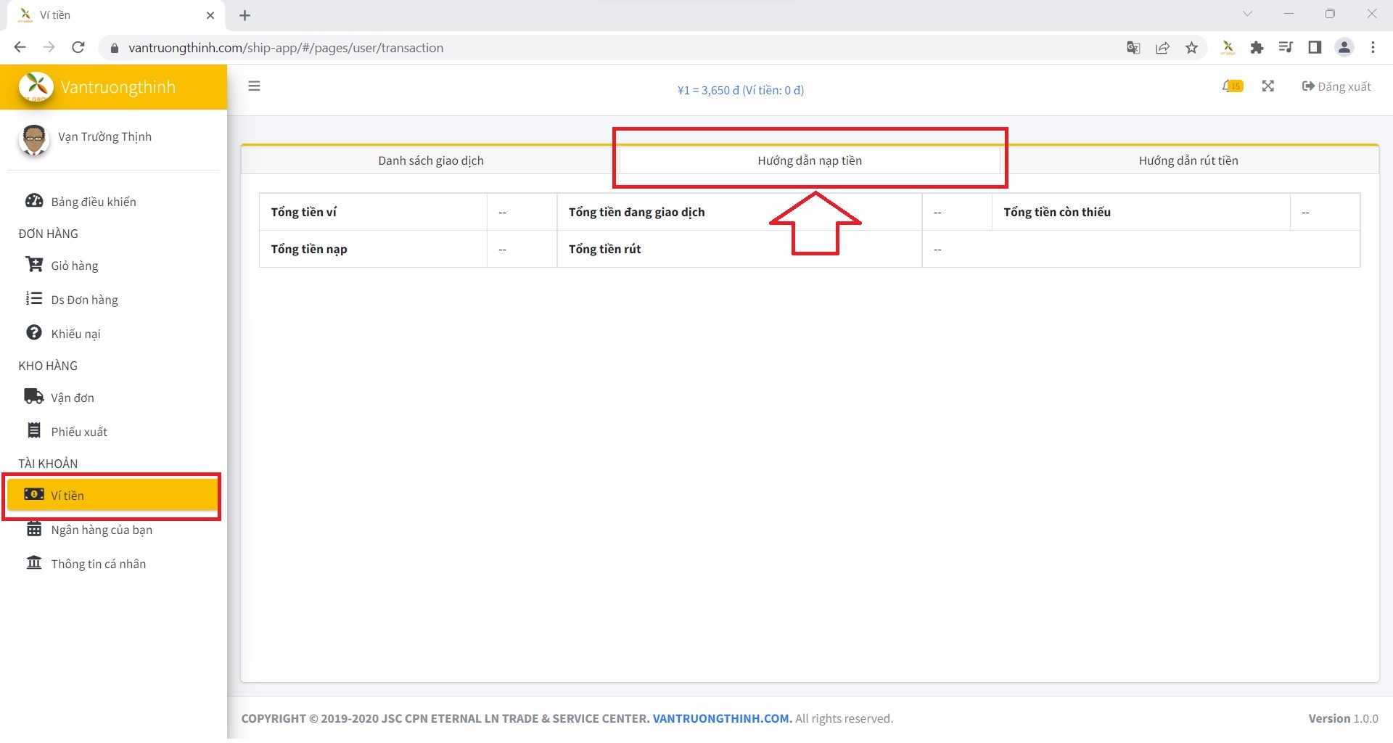Image resolution: width=1393 pixels, height=743 pixels.
Task: Click Đăng xuất logout link
Action: click(x=1336, y=86)
